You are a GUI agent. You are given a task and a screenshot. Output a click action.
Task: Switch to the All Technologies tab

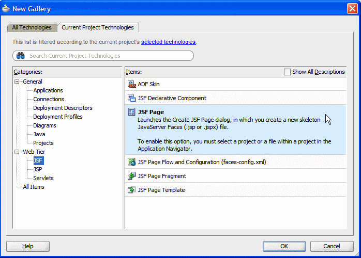tap(32, 27)
